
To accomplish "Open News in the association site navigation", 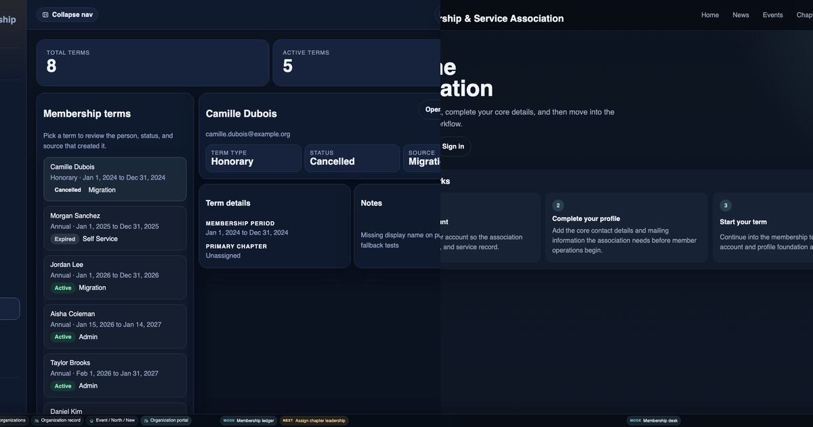I will click(741, 15).
